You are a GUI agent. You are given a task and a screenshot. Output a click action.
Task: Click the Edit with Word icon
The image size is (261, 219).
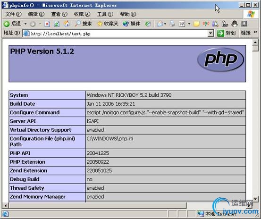182,24
